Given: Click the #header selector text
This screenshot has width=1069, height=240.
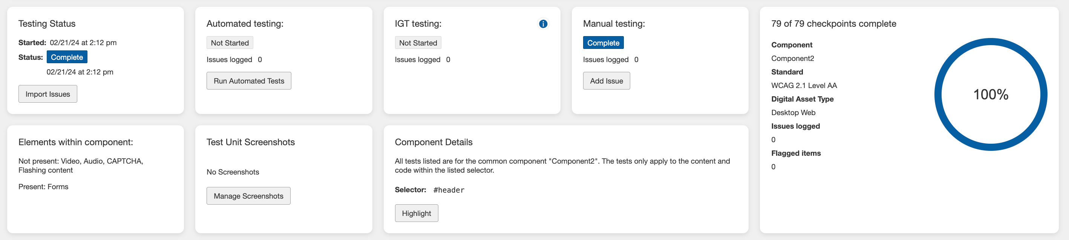Looking at the screenshot, I should click(449, 190).
